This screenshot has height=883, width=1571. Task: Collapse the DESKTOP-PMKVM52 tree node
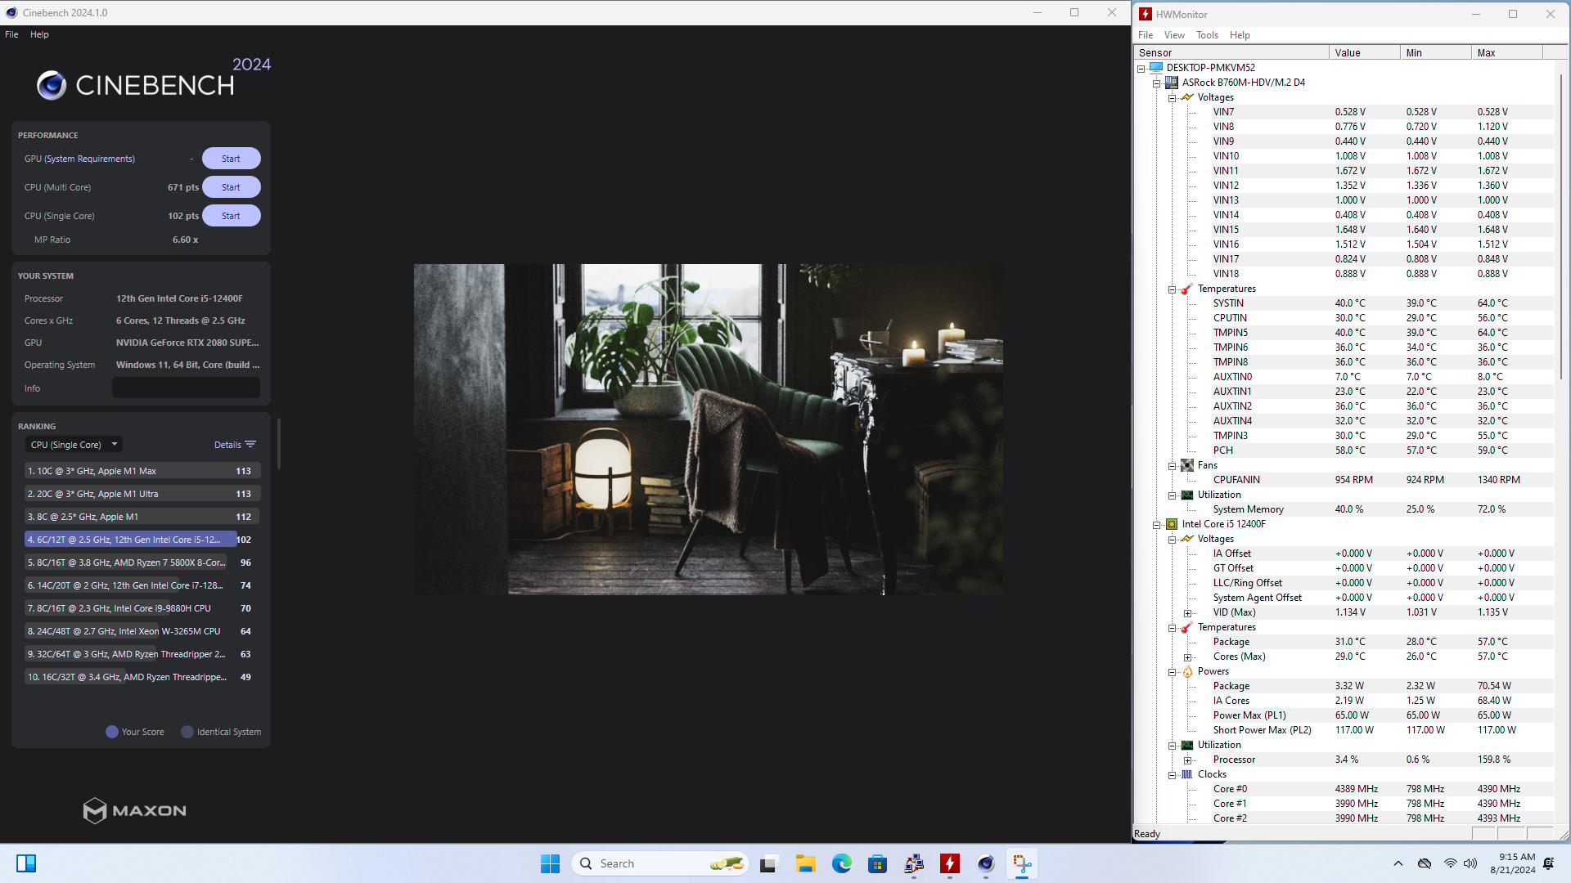pos(1141,69)
